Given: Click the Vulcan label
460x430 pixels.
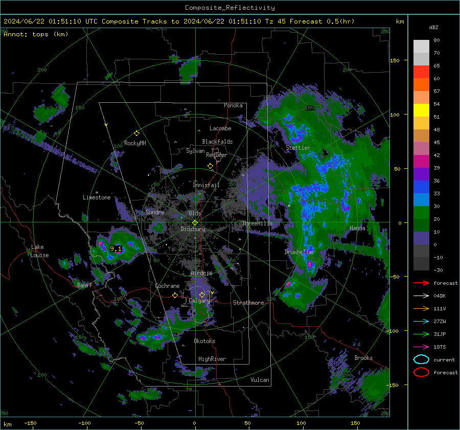Looking at the screenshot, I should 260,380.
